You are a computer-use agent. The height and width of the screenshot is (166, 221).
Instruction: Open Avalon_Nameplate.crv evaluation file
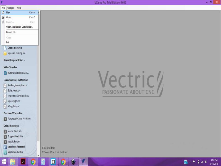(17, 85)
